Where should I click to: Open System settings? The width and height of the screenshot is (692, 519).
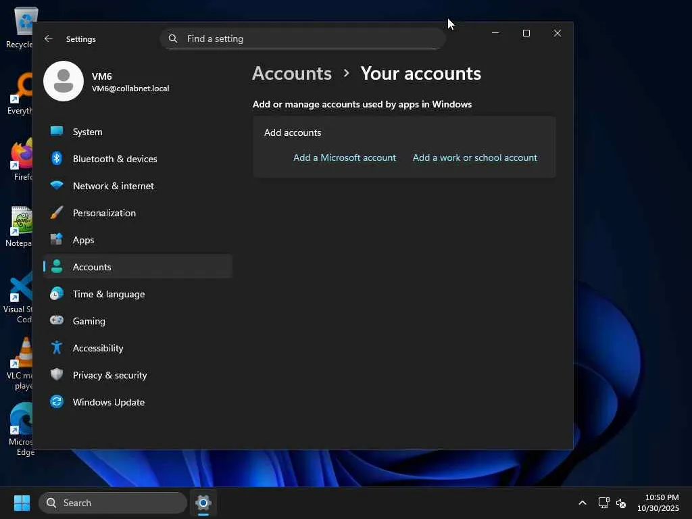tap(138, 132)
